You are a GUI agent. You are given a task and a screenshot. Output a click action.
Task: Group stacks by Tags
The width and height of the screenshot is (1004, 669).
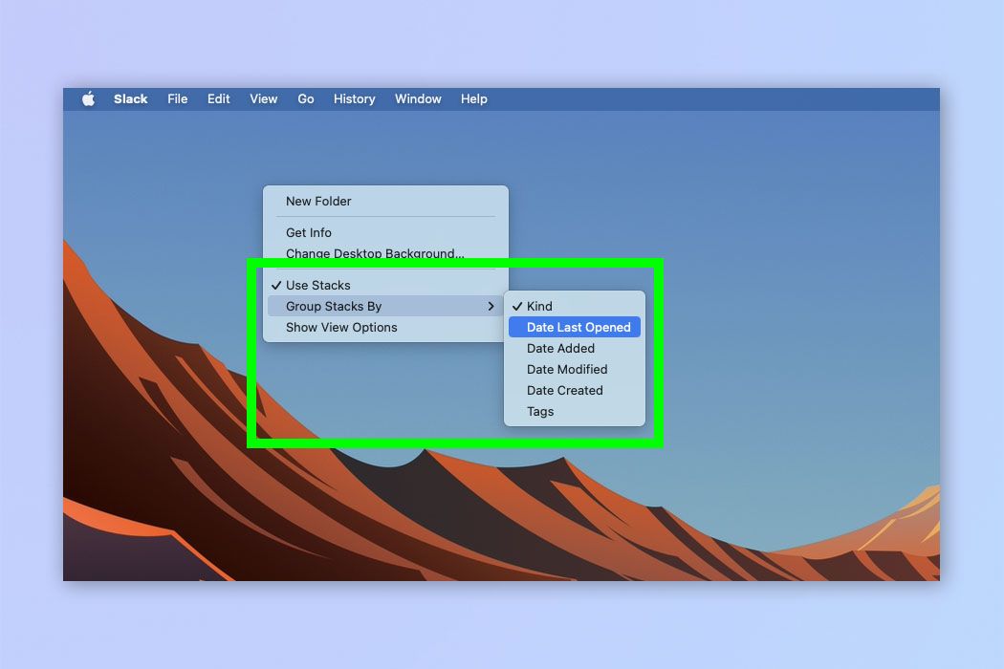[x=540, y=411]
